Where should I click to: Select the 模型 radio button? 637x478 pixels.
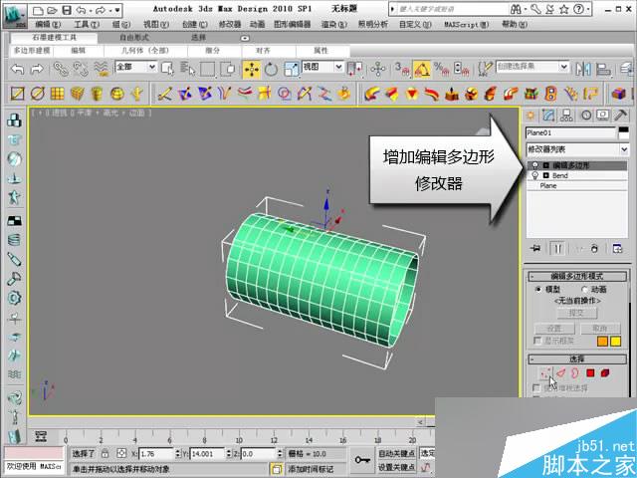pyautogui.click(x=538, y=290)
